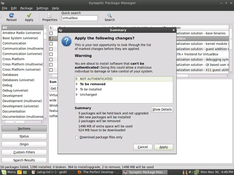Click the marked VirtualBox package checkbox
234x175 pixels.
(51, 38)
